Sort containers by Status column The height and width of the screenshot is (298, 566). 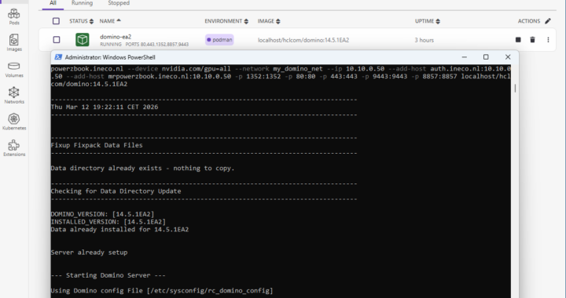point(82,21)
